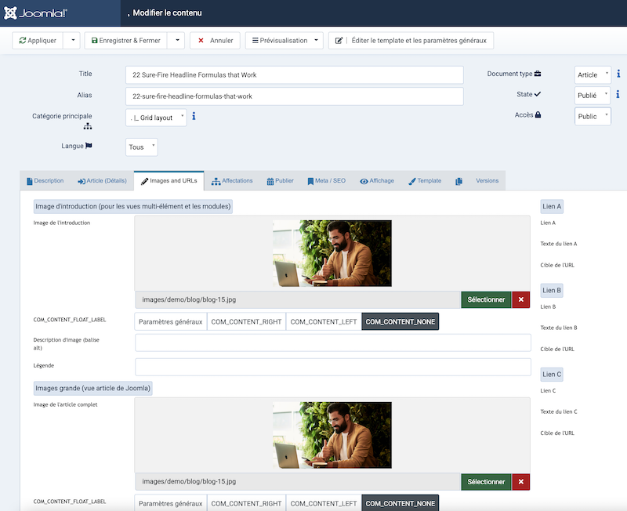Open the Enregistrer & Fermer dropdown arrow

(x=176, y=41)
